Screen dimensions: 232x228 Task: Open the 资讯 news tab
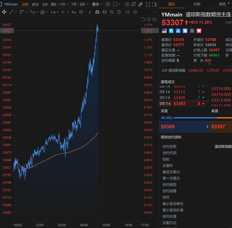click(x=222, y=4)
